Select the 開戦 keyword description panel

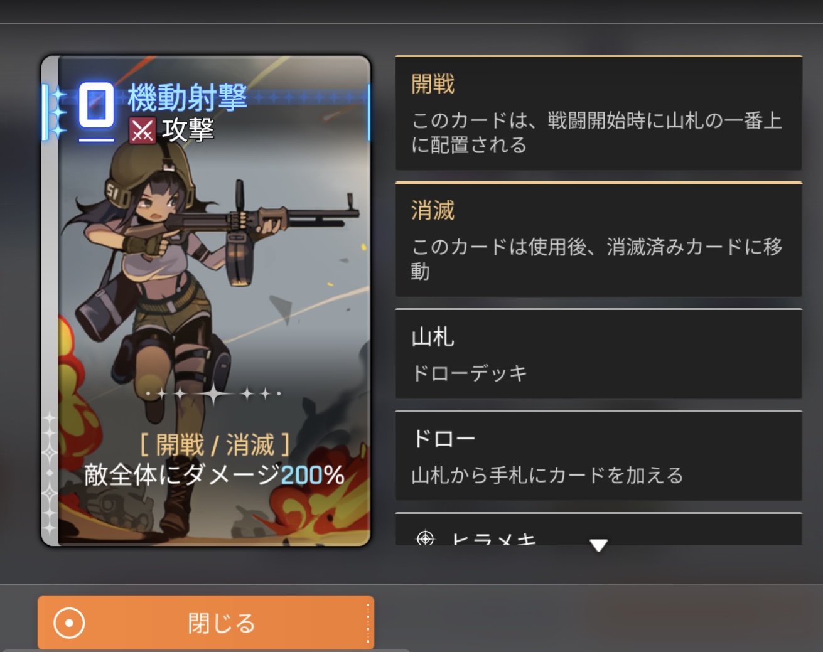(599, 113)
